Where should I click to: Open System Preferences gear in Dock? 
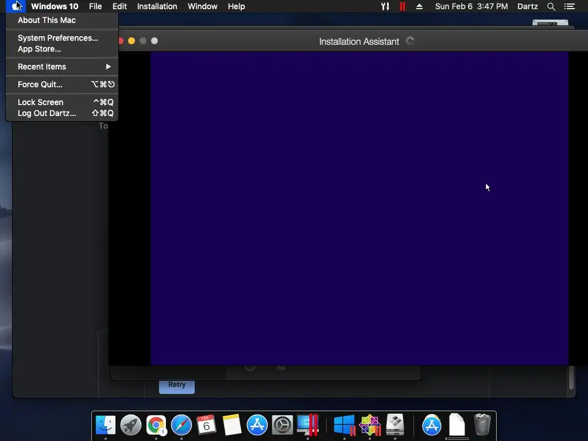283,425
